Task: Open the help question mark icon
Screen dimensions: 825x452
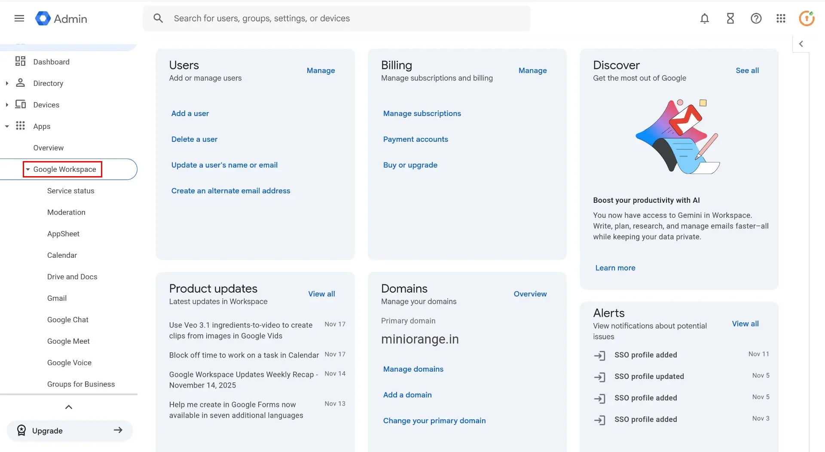Action: [756, 18]
